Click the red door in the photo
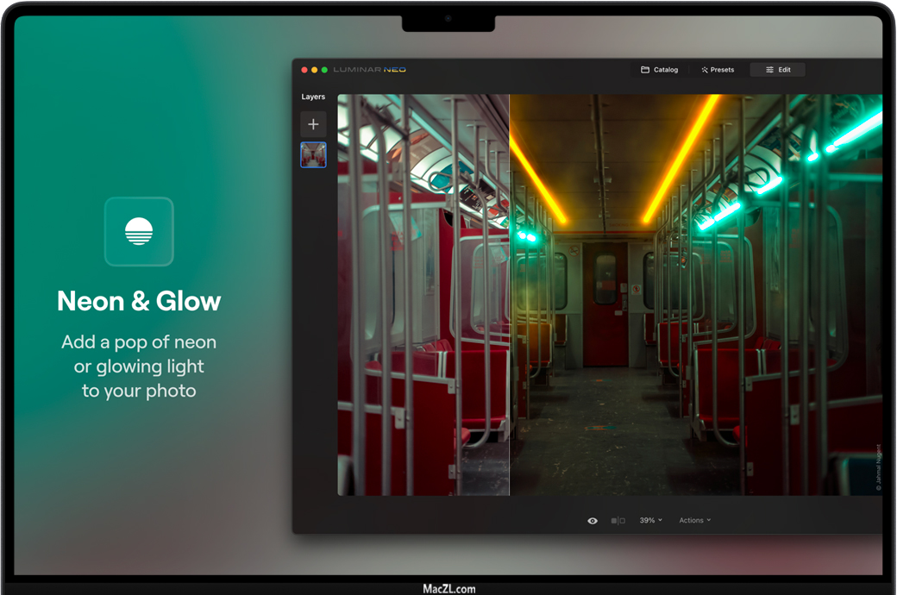Screen dimensions: 897x595 click(x=605, y=302)
